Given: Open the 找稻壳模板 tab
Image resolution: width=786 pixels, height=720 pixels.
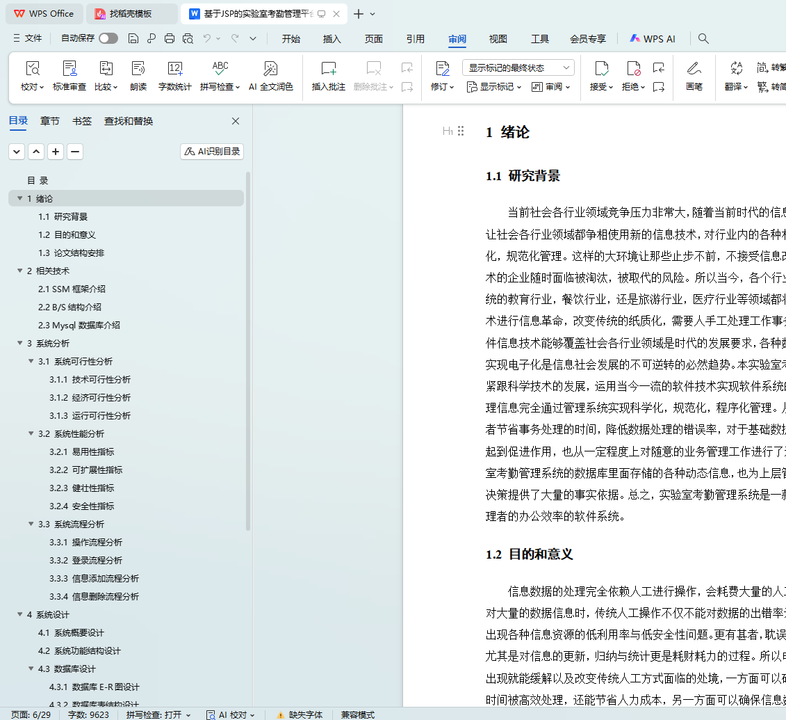Looking at the screenshot, I should (132, 13).
